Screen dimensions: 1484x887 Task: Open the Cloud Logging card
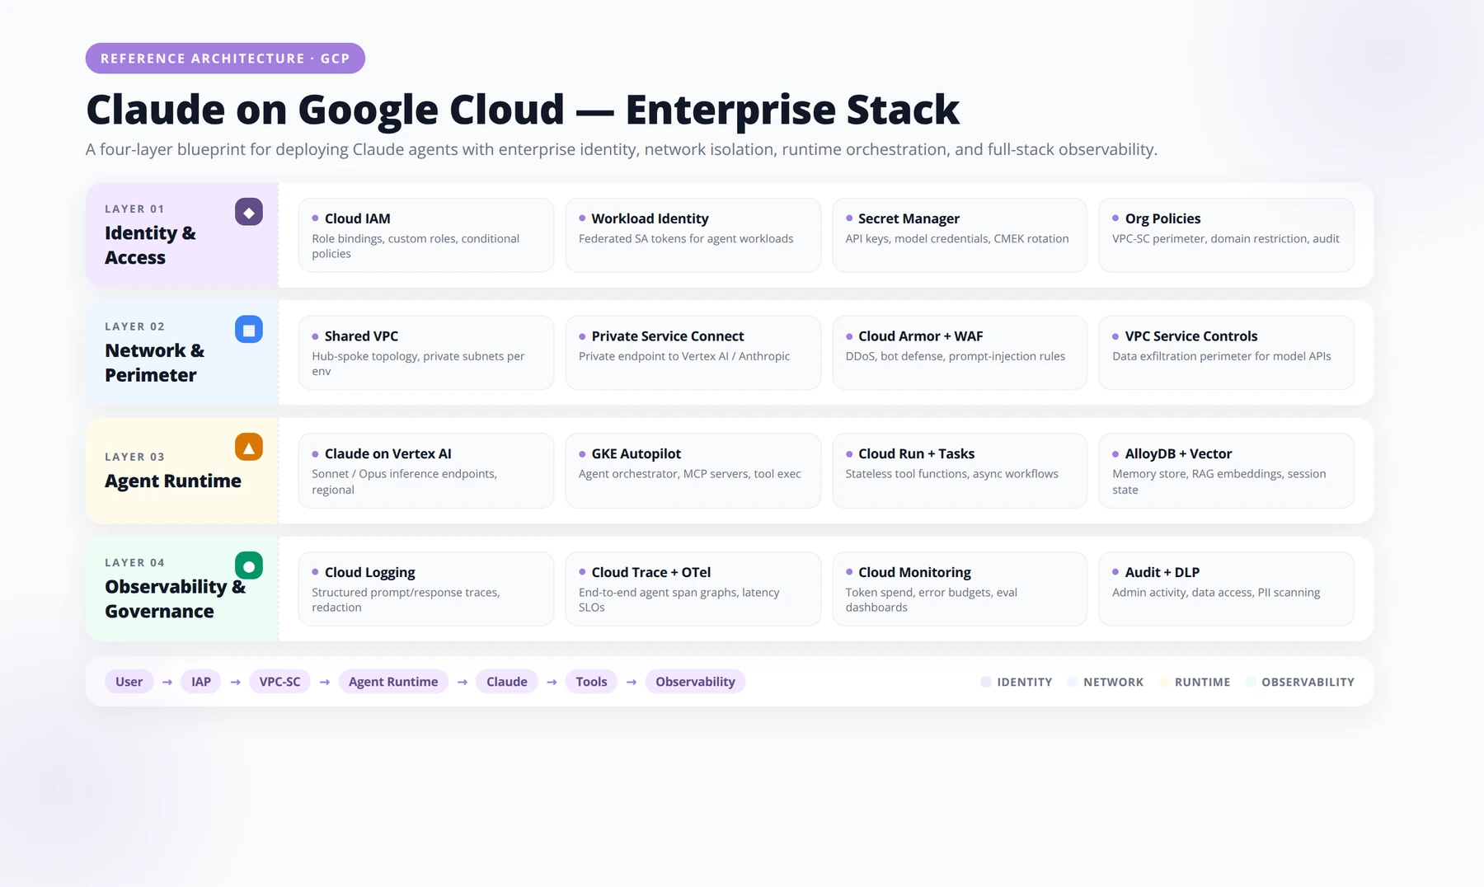coord(426,589)
